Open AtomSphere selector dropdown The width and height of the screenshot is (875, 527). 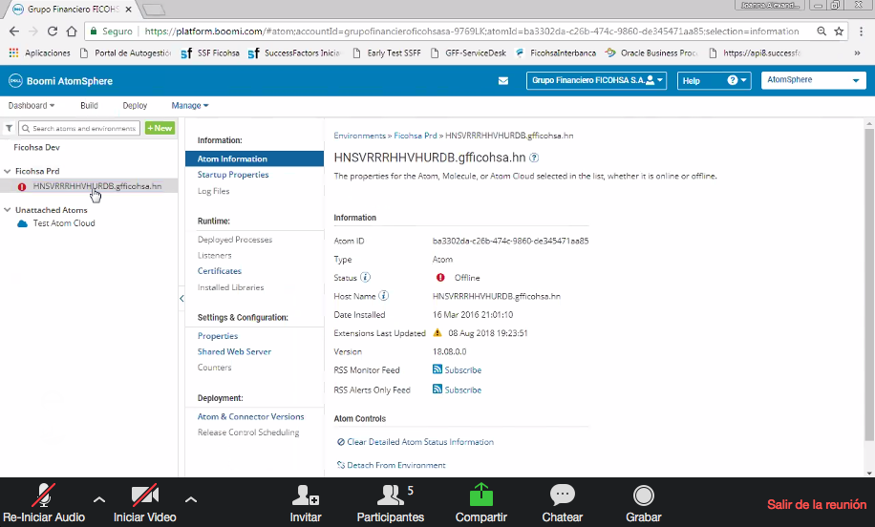point(813,80)
